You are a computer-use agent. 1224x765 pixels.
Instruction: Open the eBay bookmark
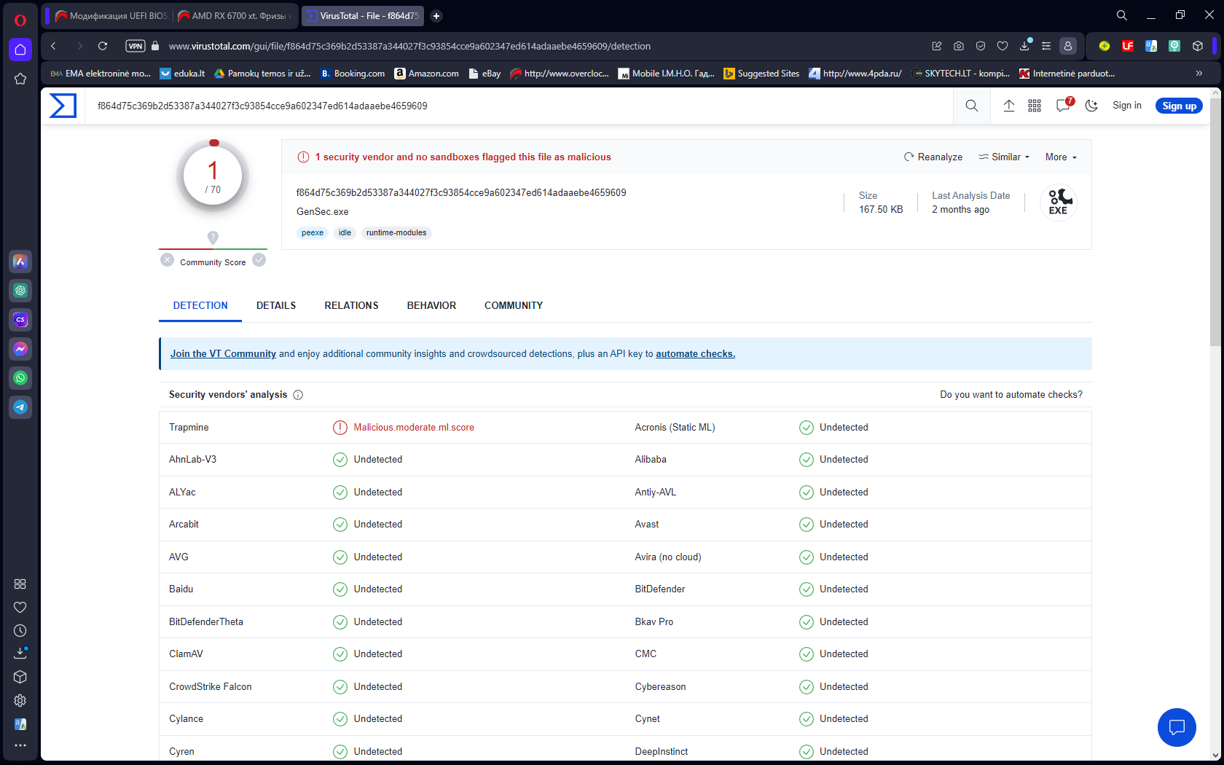pyautogui.click(x=485, y=74)
